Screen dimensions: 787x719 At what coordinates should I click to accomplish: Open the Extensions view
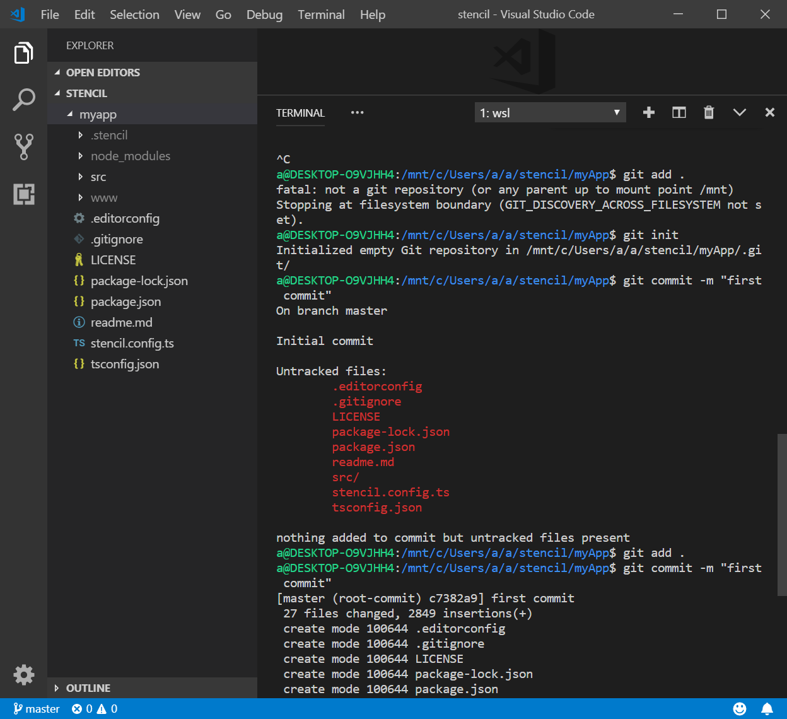pyautogui.click(x=23, y=194)
